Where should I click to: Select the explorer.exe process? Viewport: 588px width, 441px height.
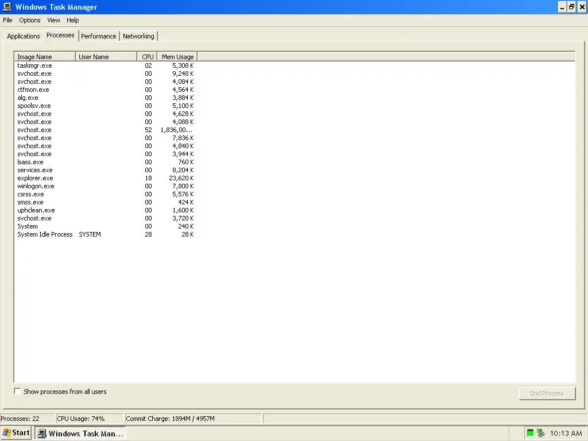tap(106, 179)
